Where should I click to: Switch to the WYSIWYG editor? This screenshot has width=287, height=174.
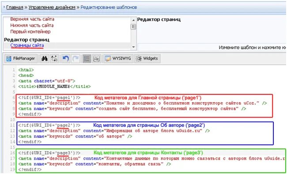[118, 59]
